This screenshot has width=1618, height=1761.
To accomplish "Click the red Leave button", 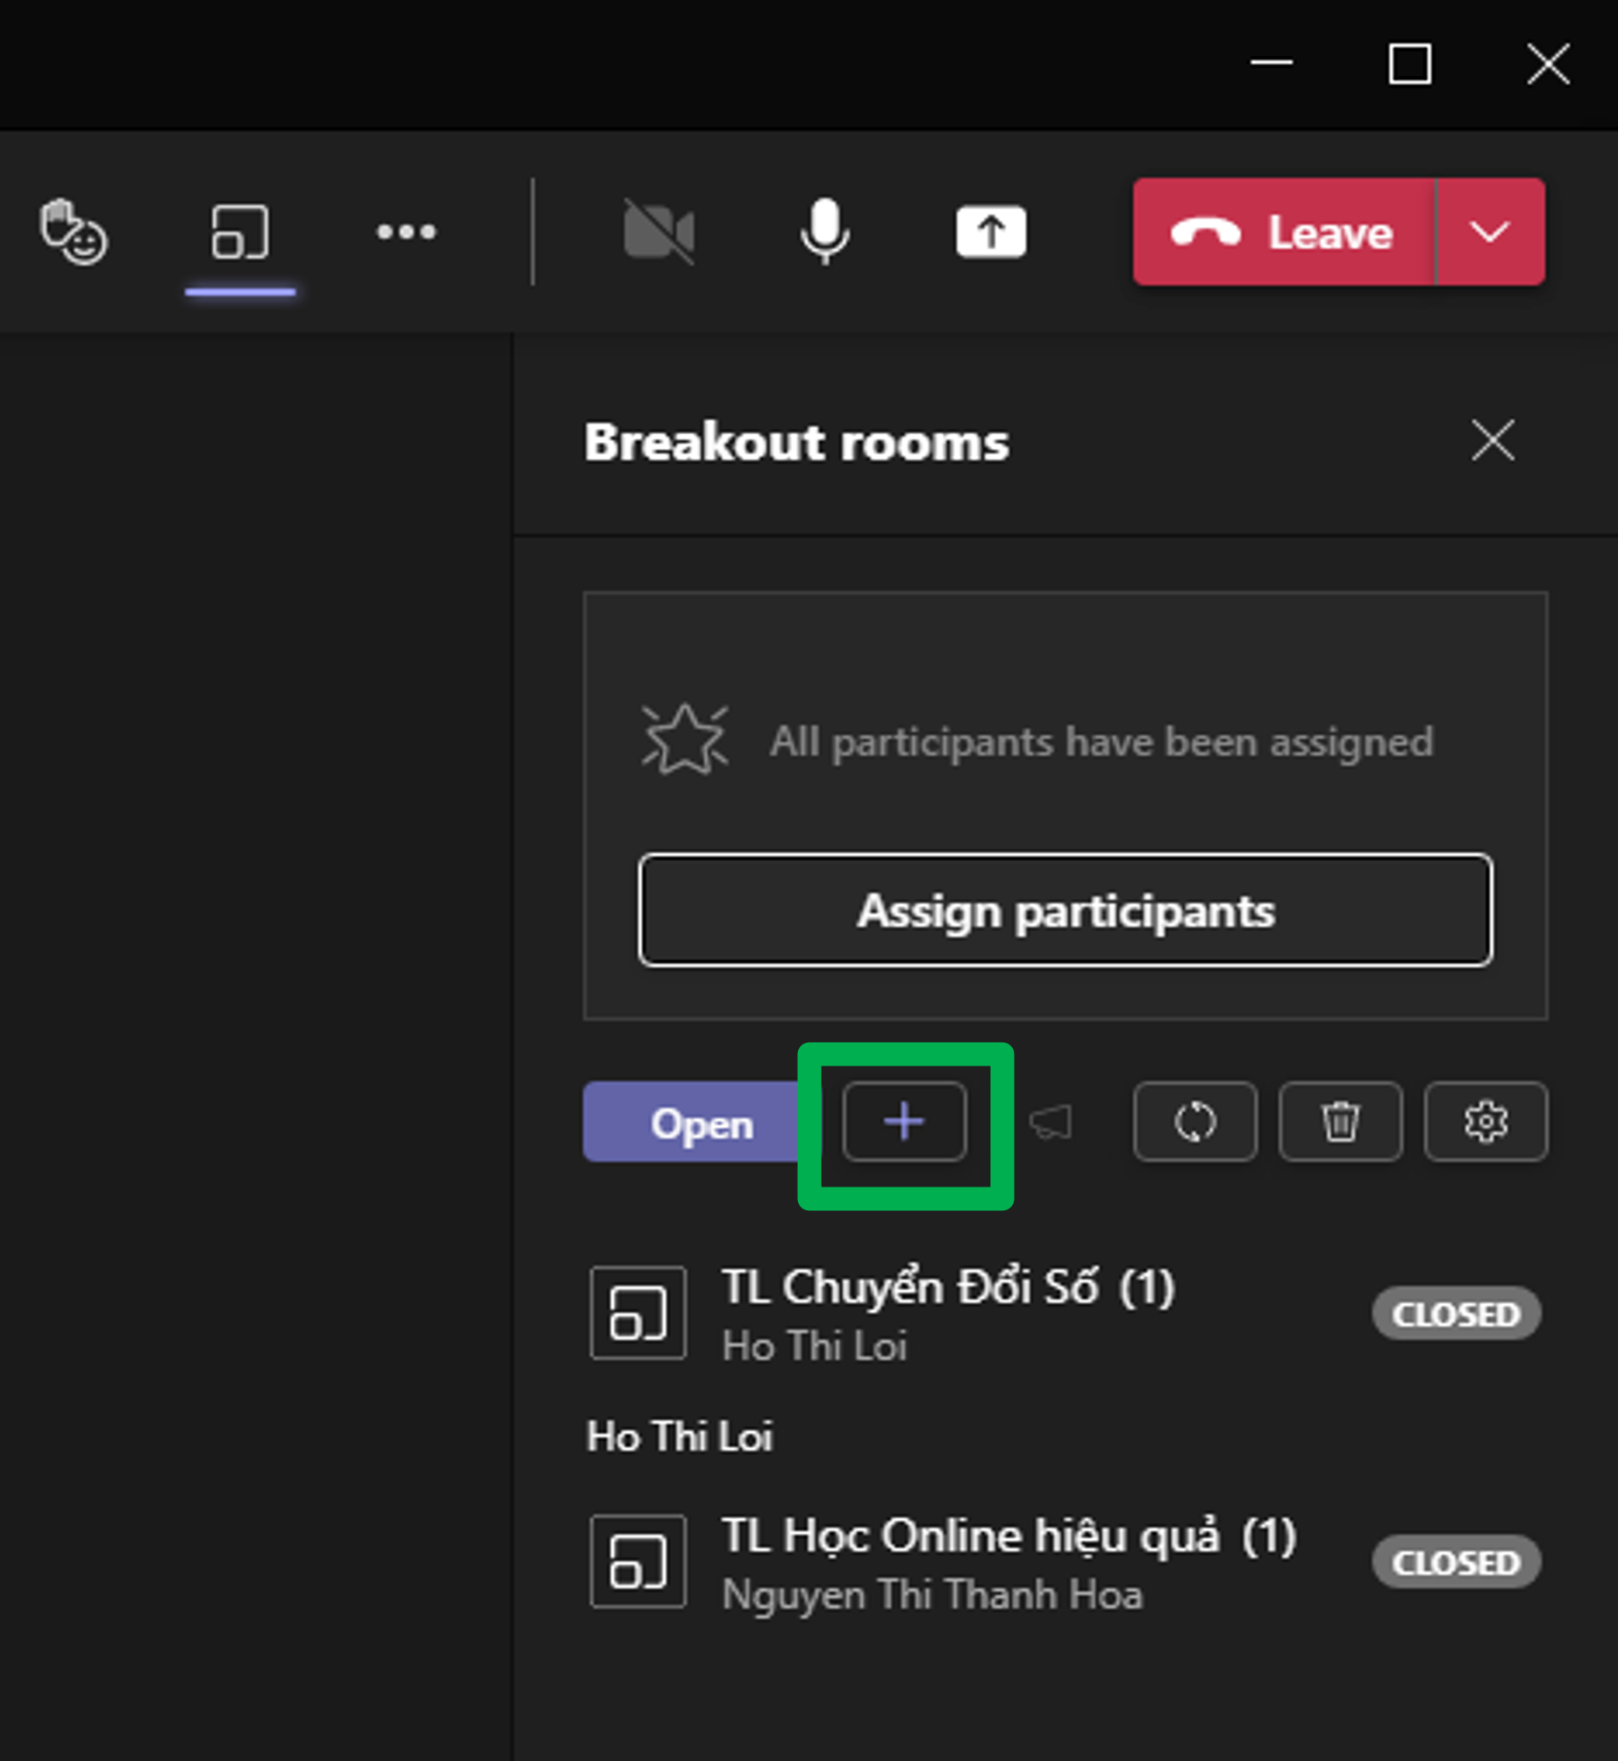I will 1283,232.
